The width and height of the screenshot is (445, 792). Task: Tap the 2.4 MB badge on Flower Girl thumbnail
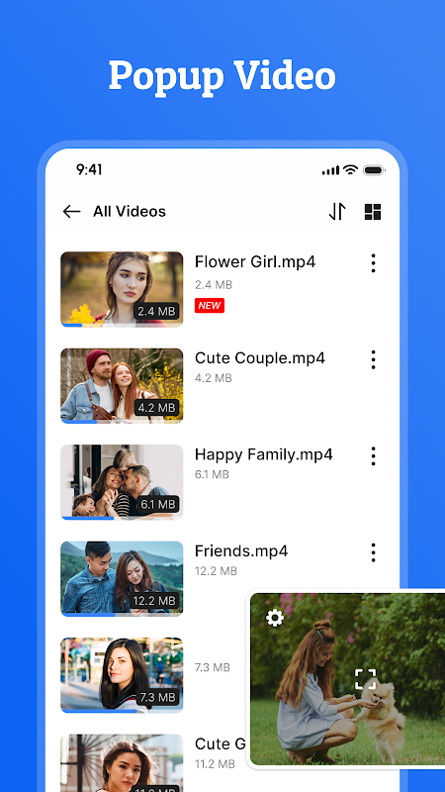[x=156, y=311]
